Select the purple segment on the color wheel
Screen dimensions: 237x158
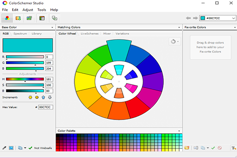(153, 82)
